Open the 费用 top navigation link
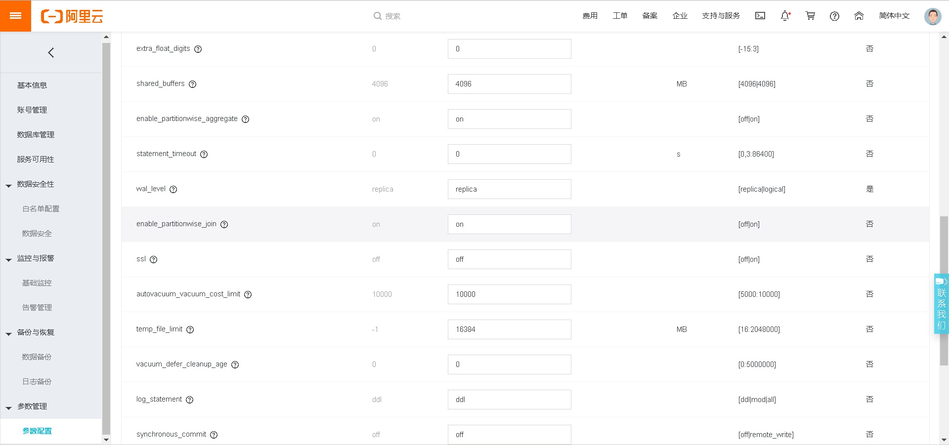The image size is (949, 445). click(590, 16)
